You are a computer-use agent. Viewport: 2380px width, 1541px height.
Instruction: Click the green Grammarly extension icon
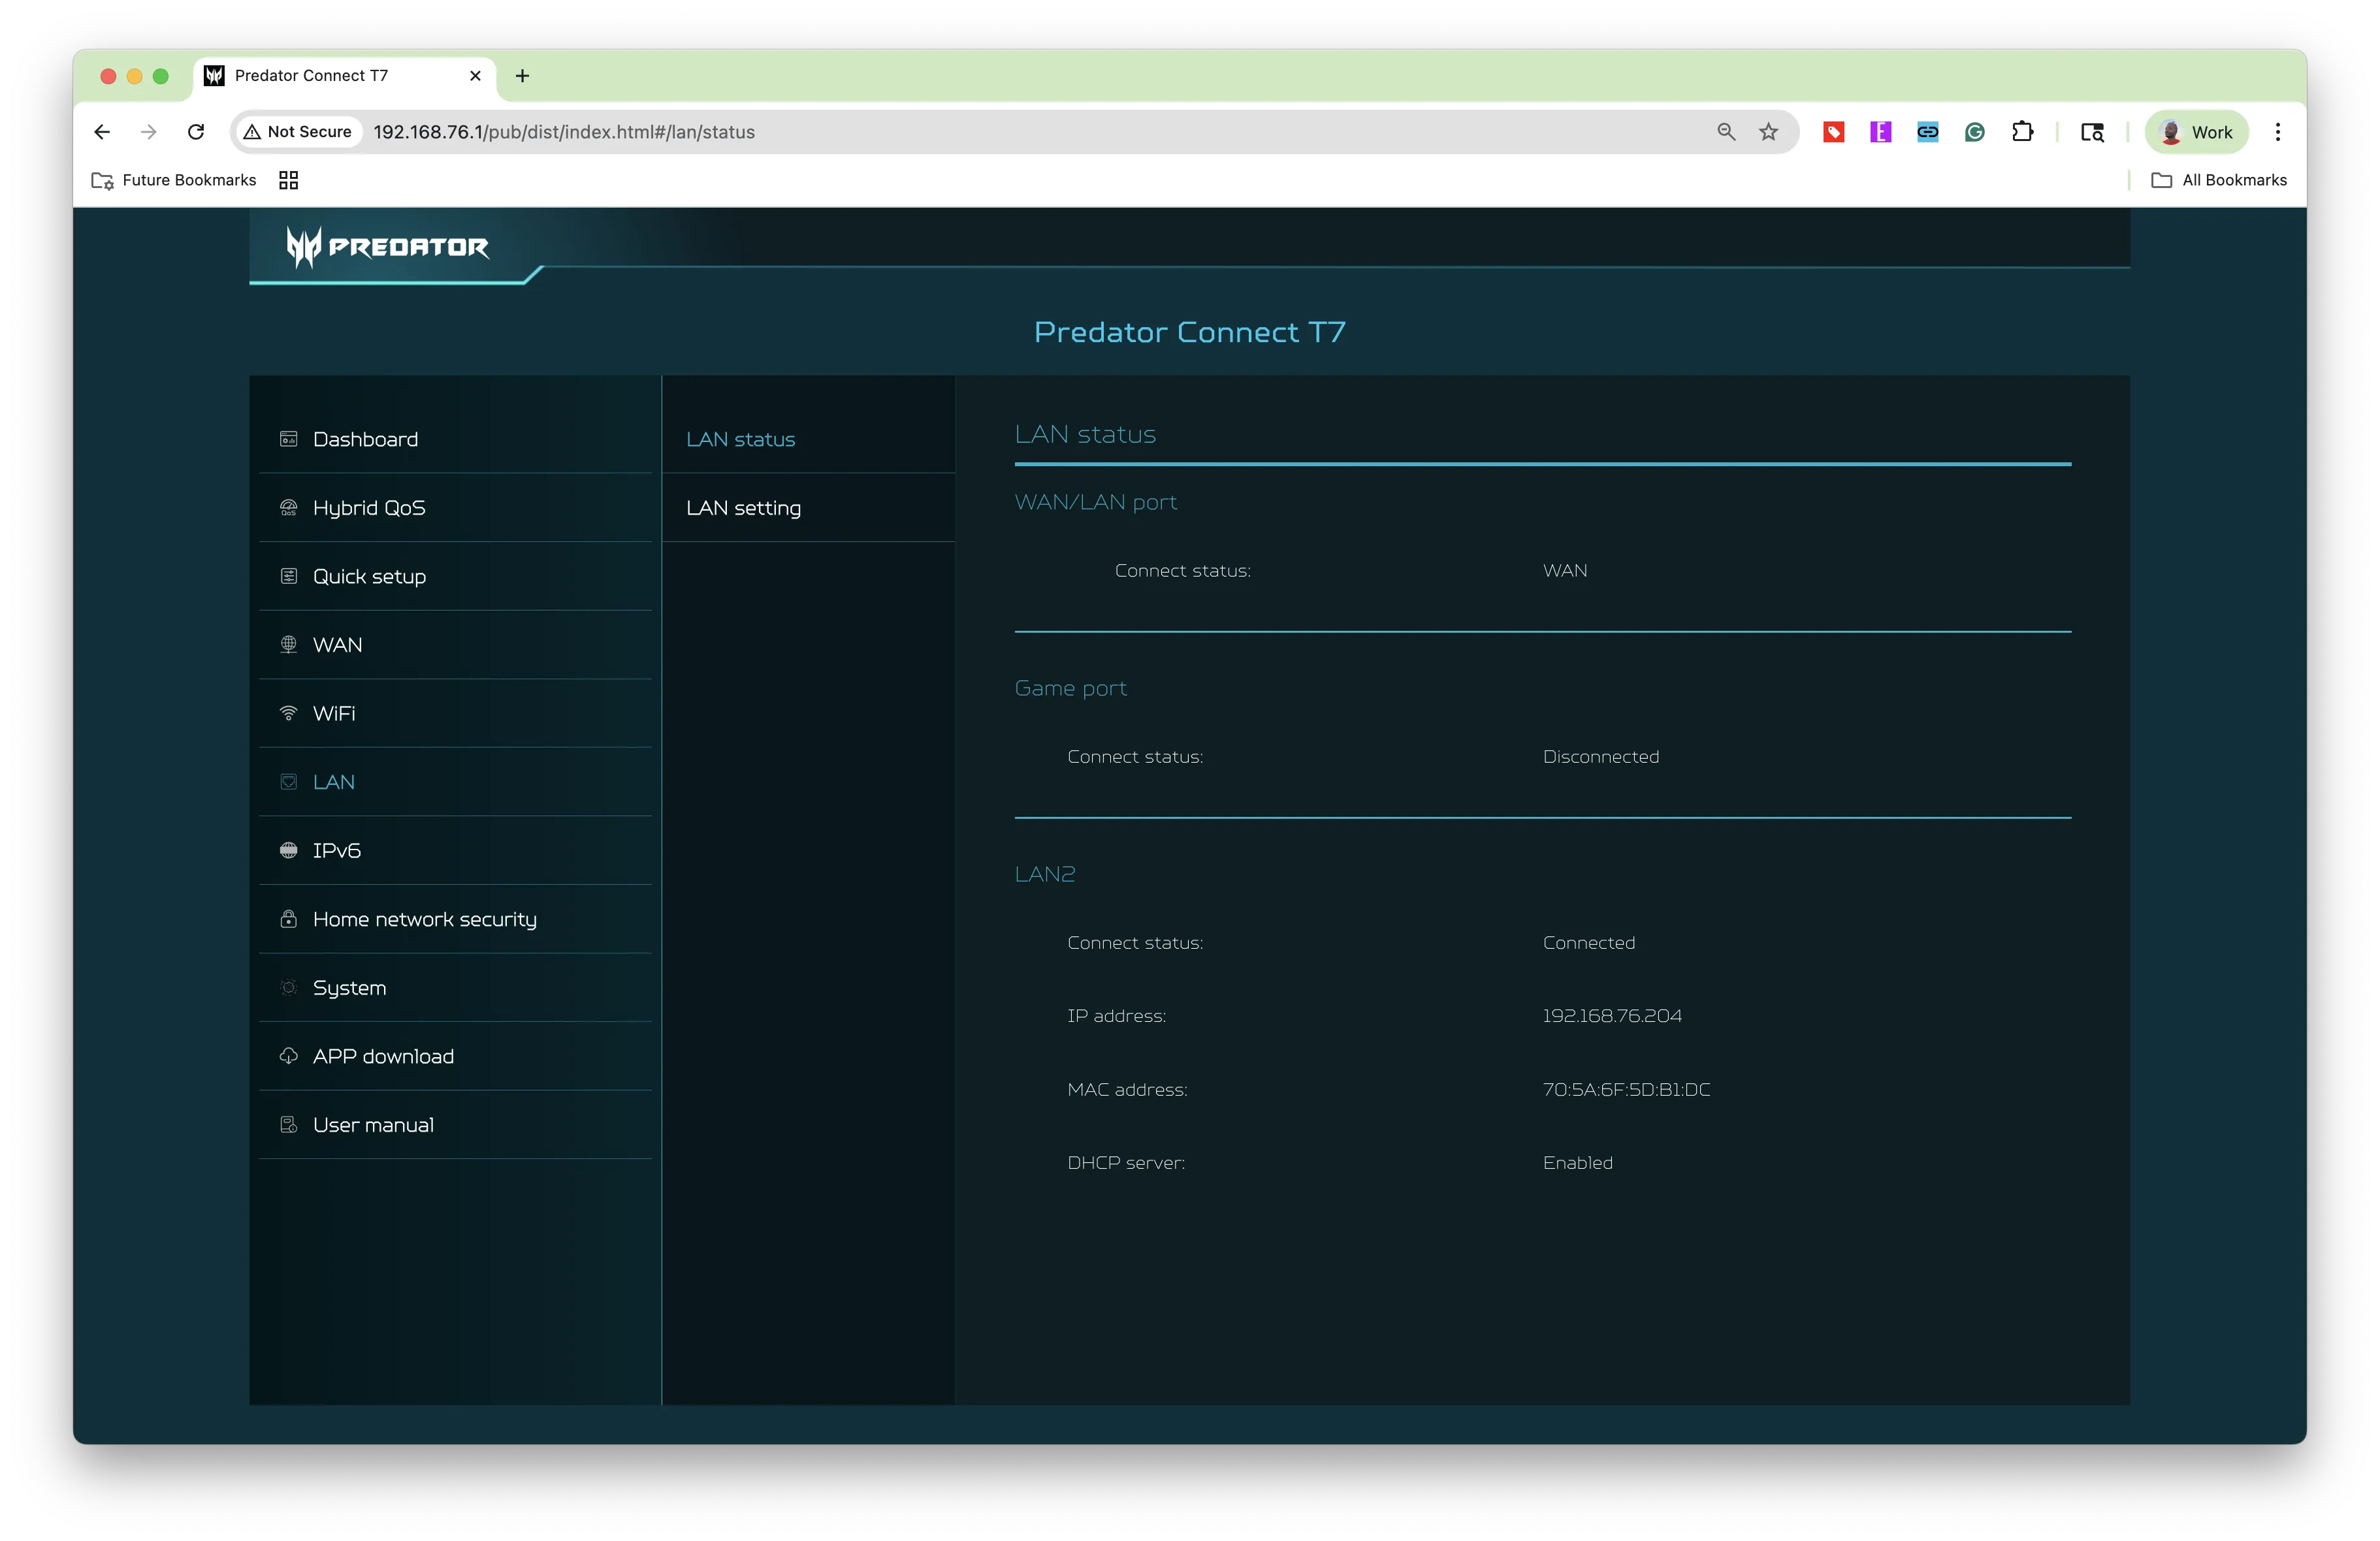1974,132
